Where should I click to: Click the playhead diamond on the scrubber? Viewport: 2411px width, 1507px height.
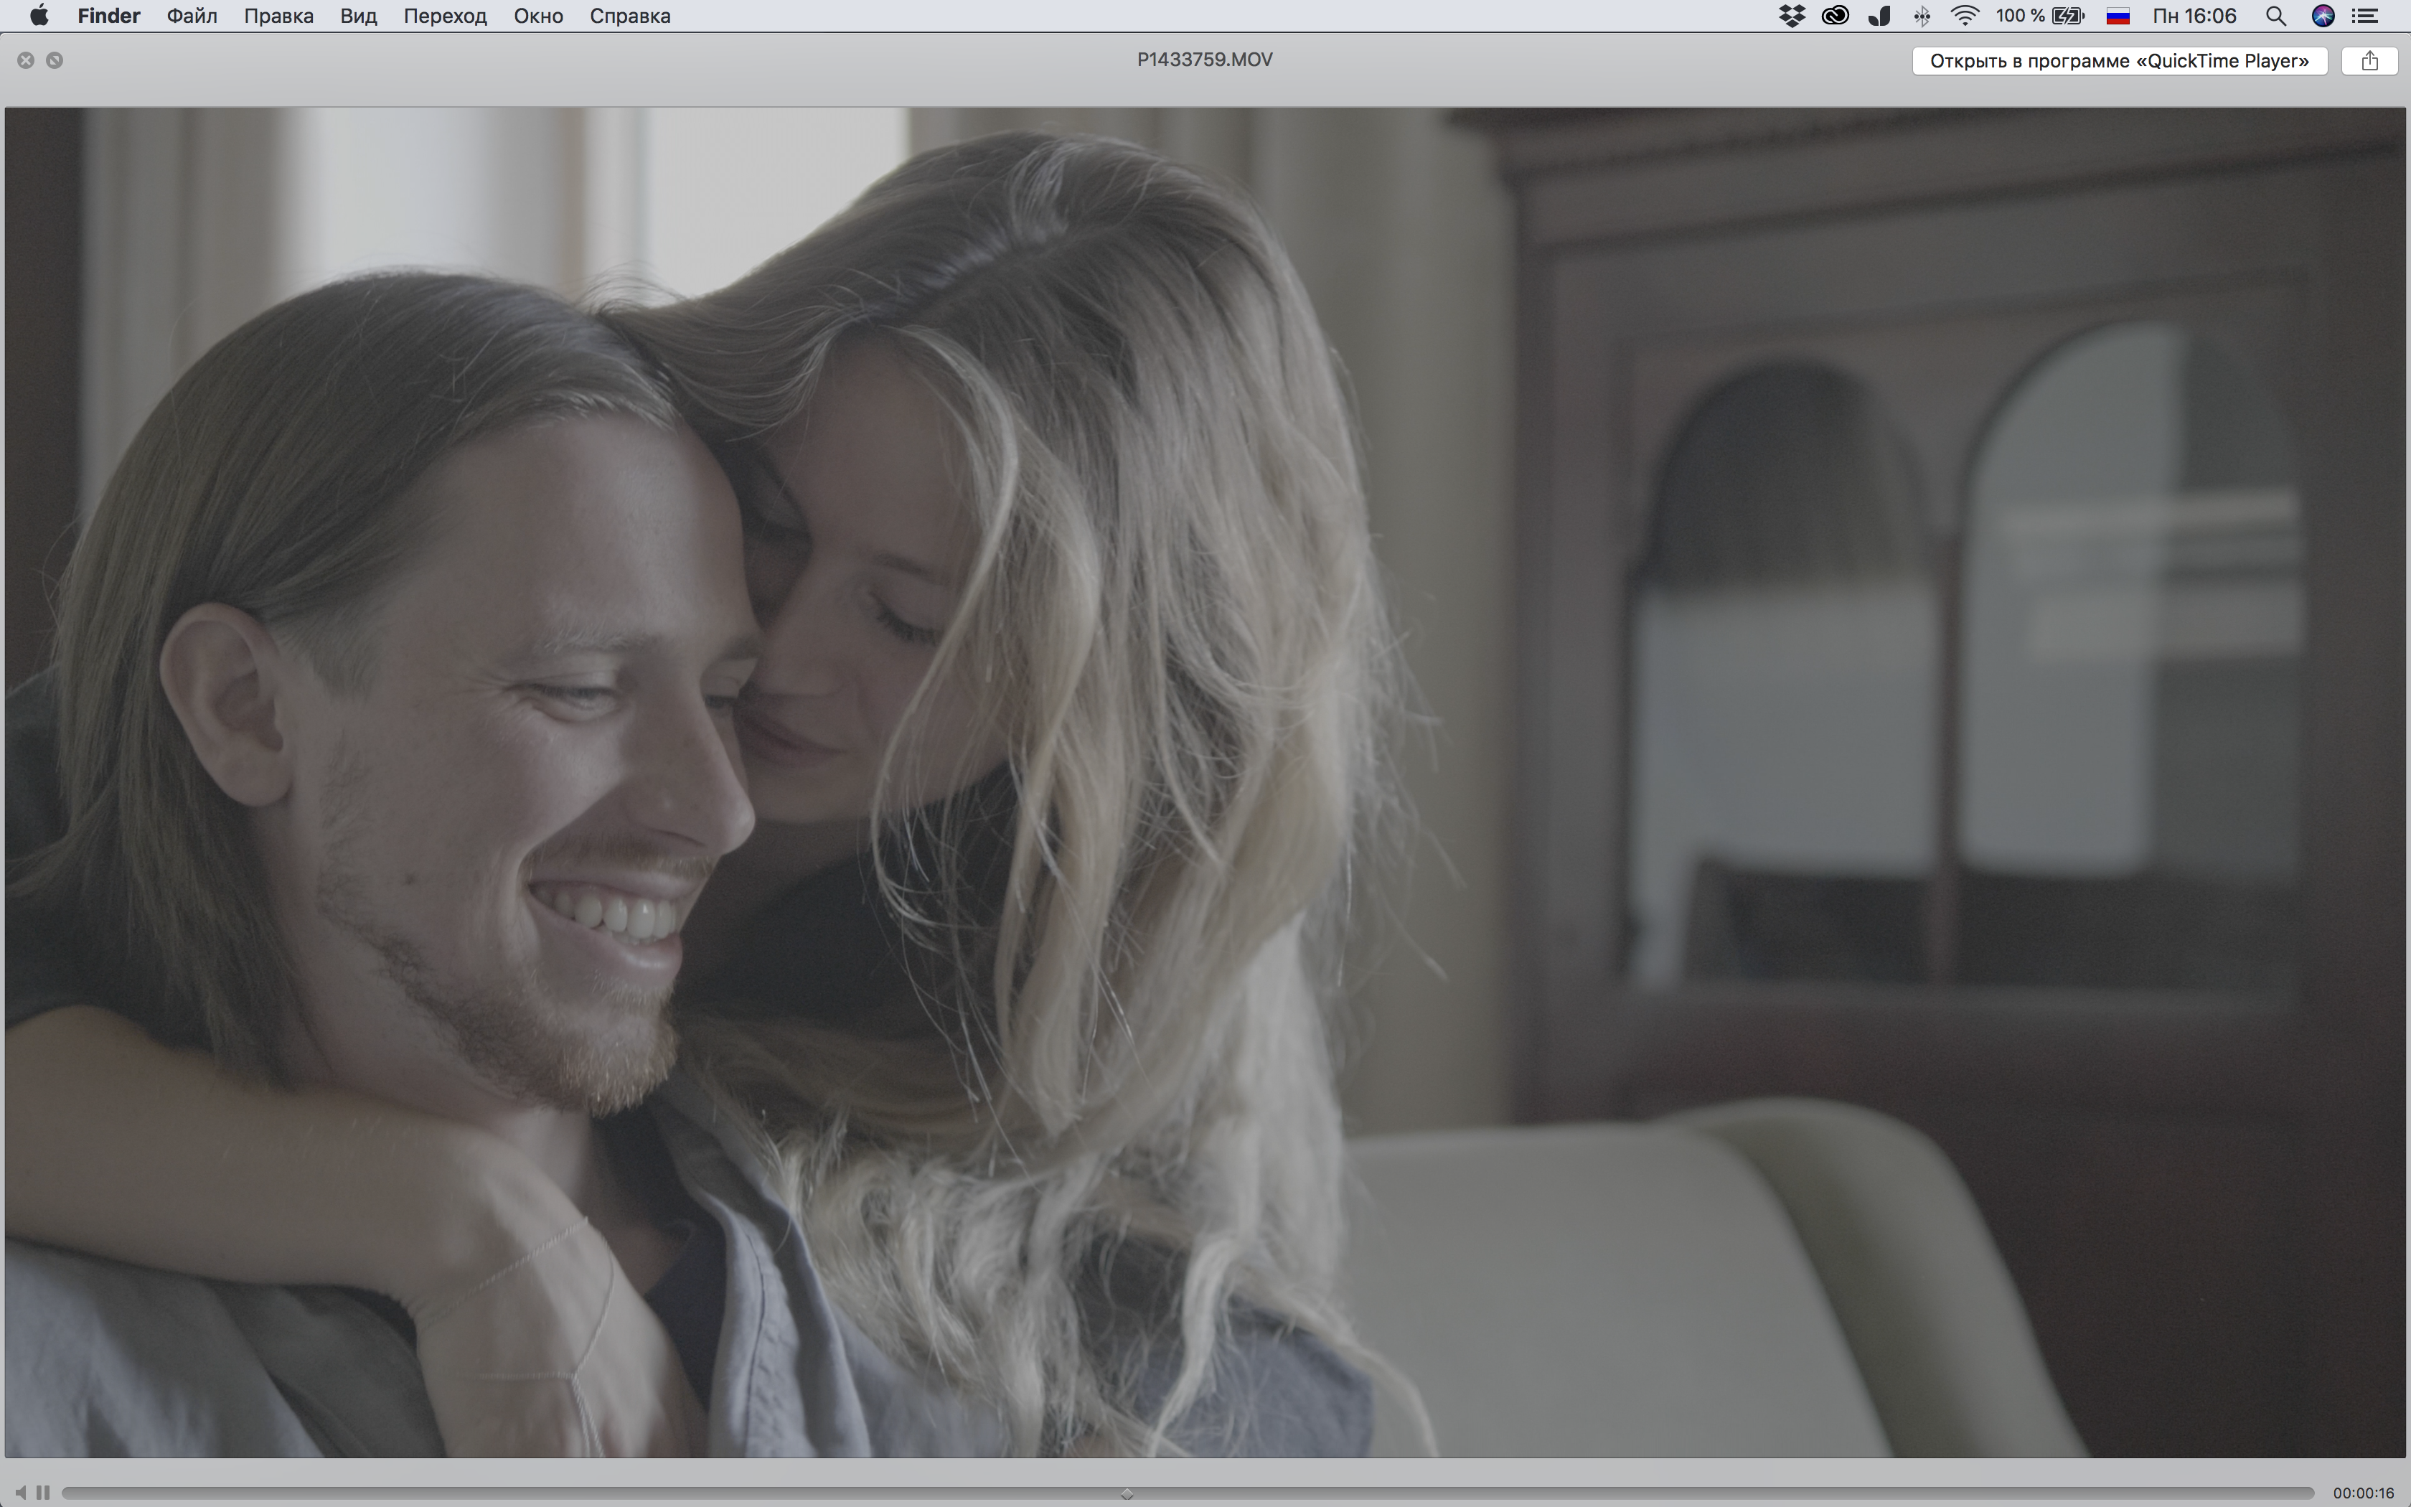[x=1127, y=1493]
